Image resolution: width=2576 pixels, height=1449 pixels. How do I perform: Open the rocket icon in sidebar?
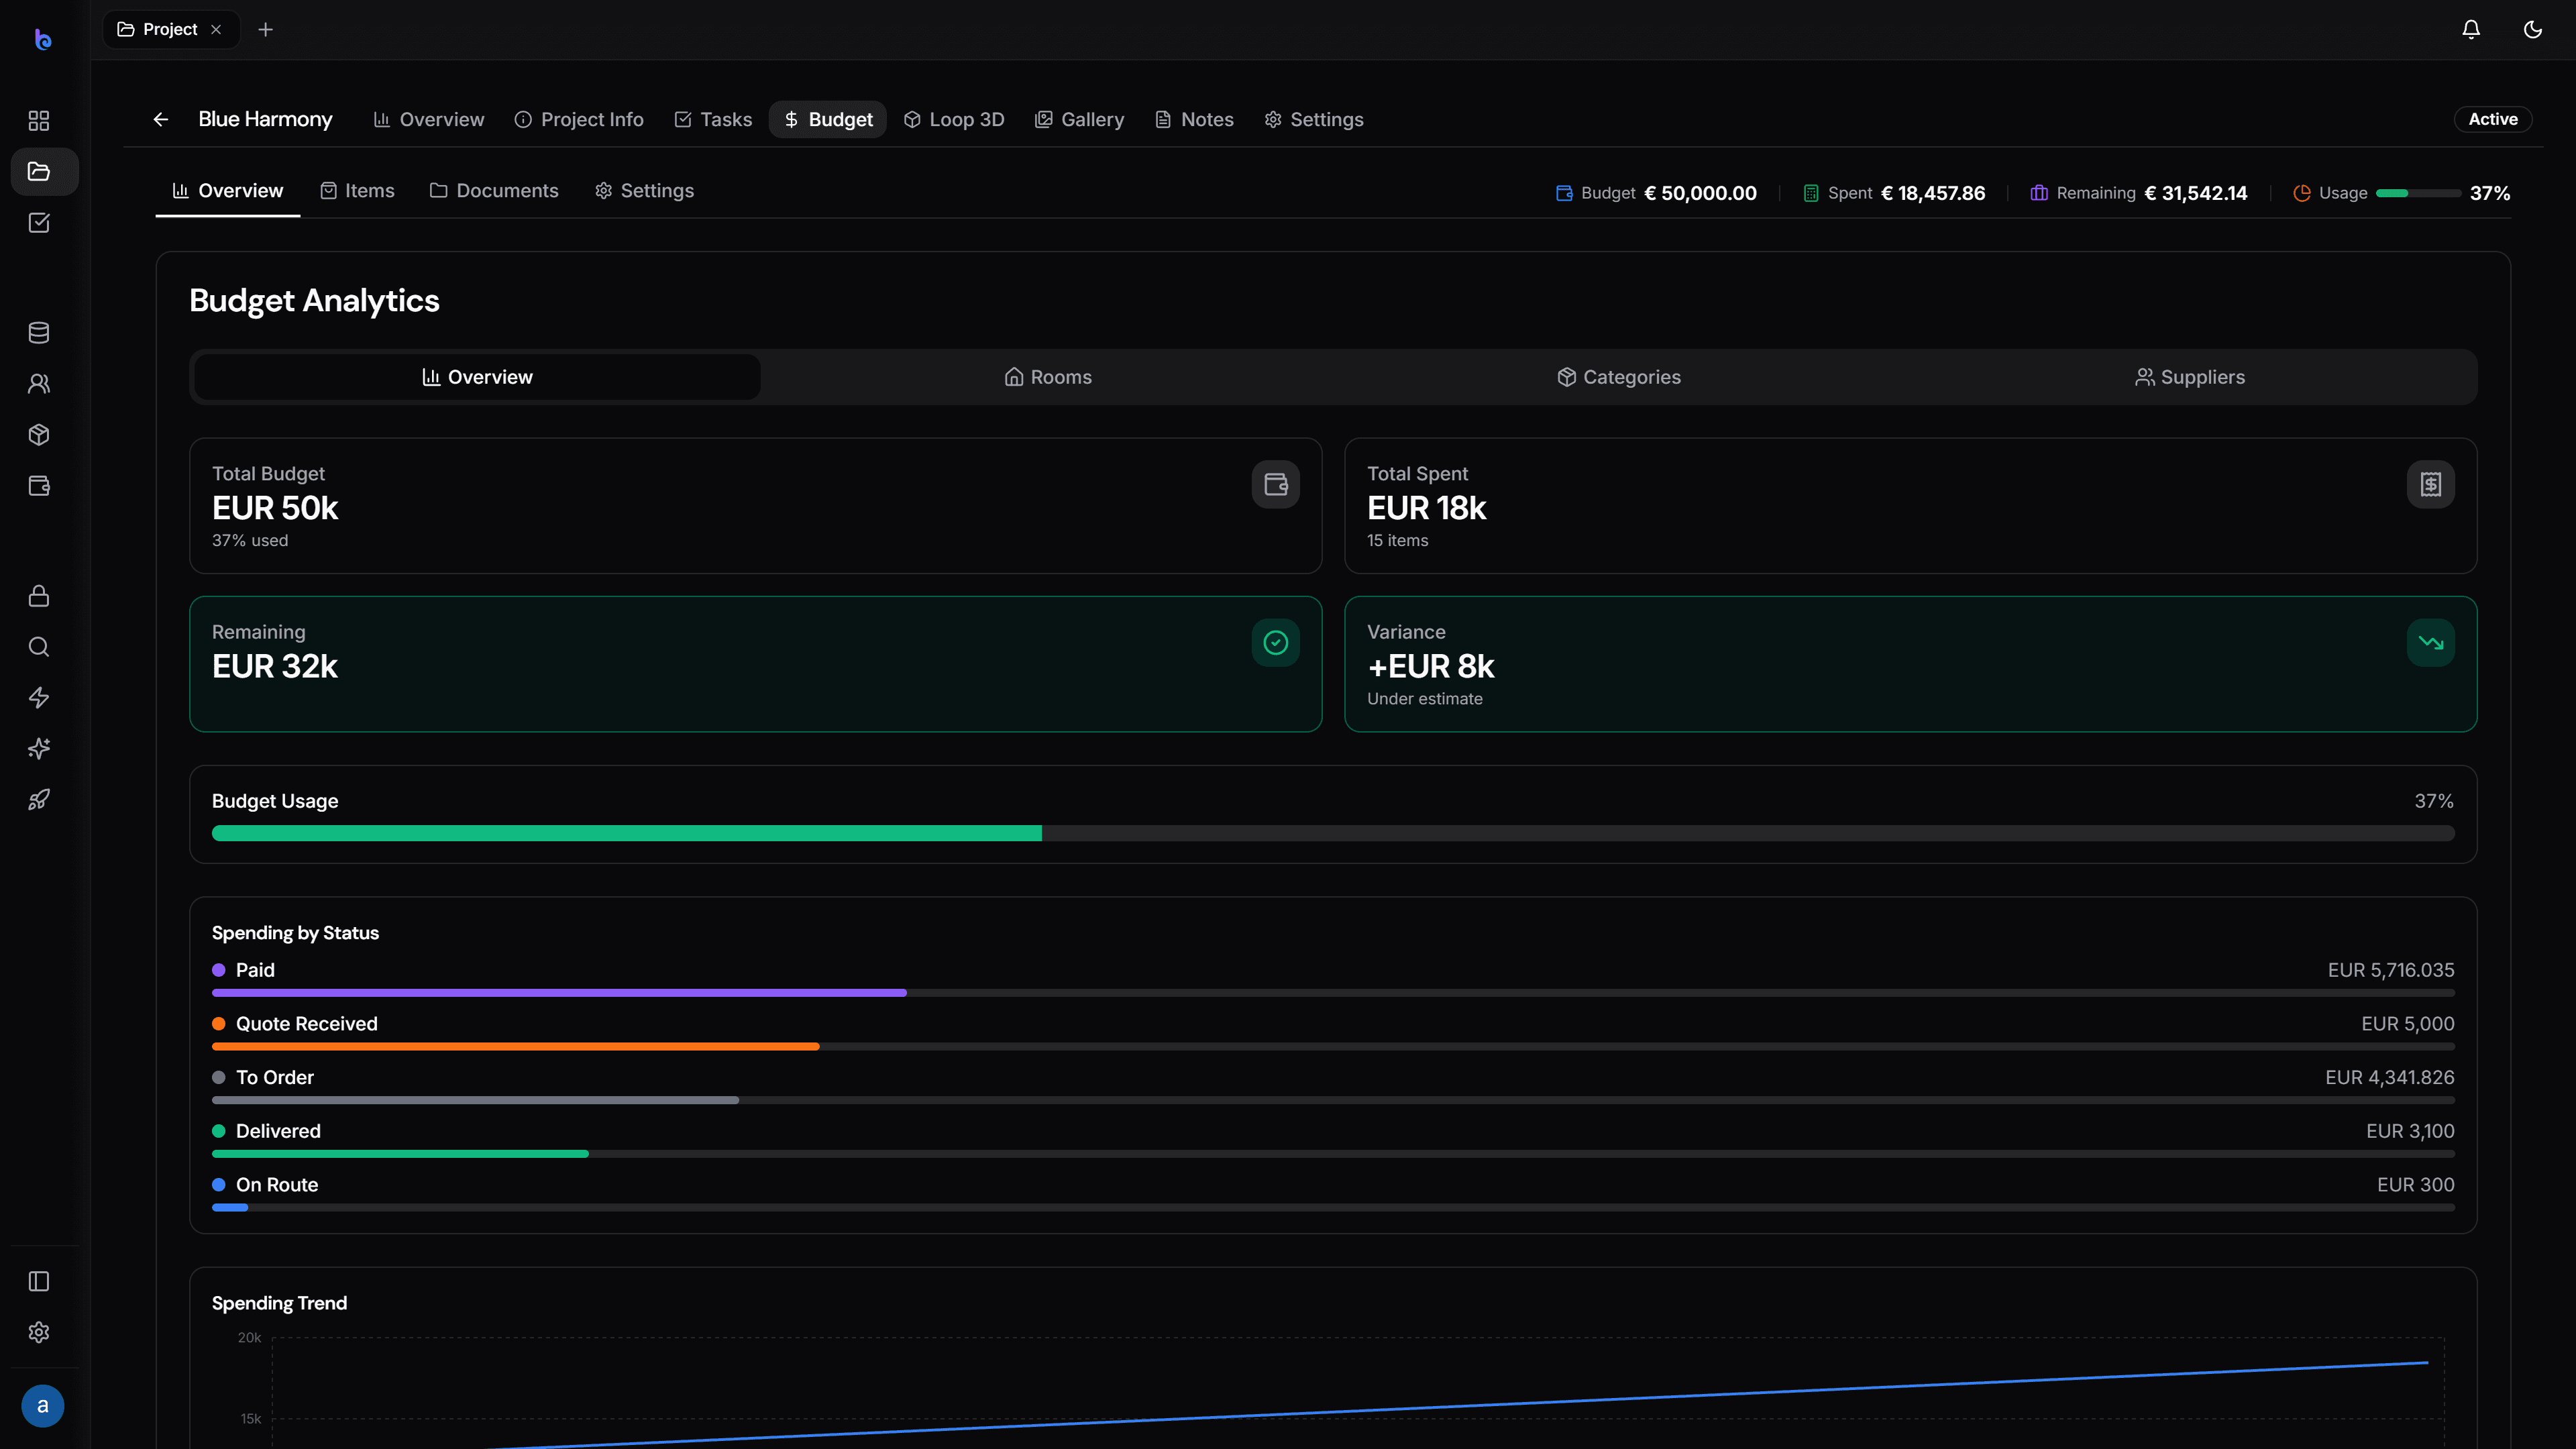39,800
